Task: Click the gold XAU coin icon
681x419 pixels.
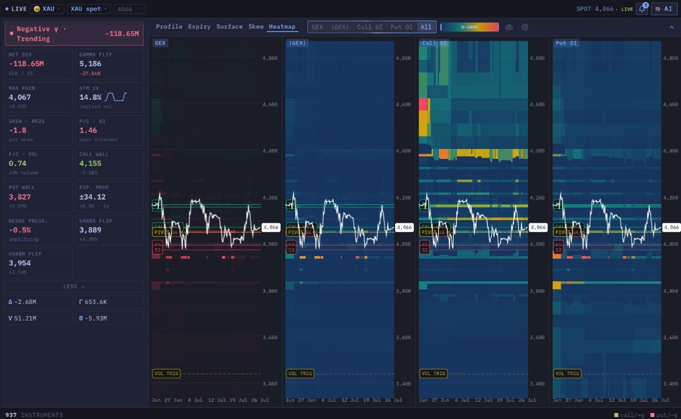Action: [x=37, y=9]
